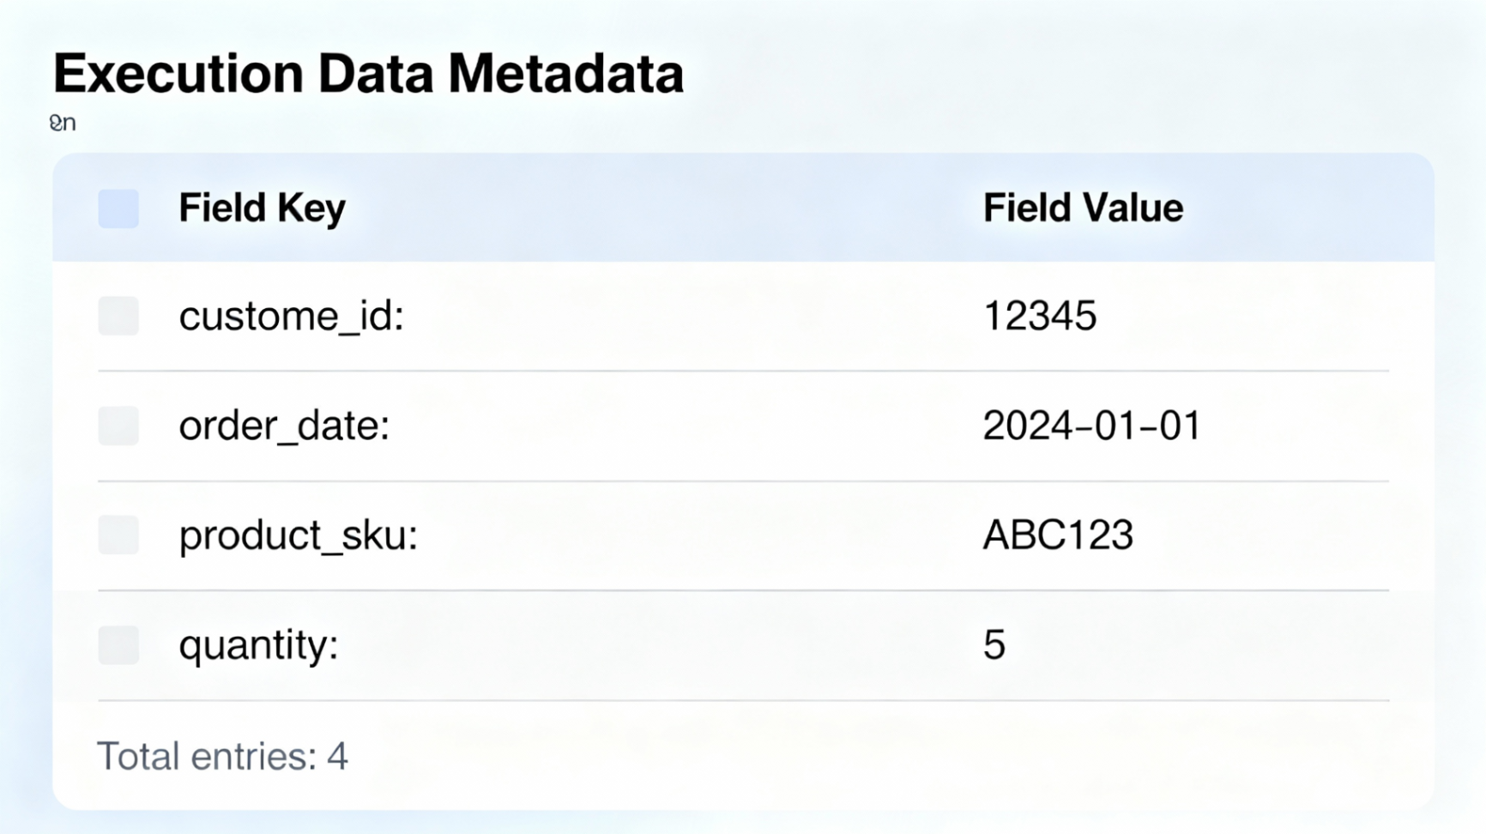Screen dimensions: 1486x834
Task: Click the Total entries label in footer
Action: (206, 757)
